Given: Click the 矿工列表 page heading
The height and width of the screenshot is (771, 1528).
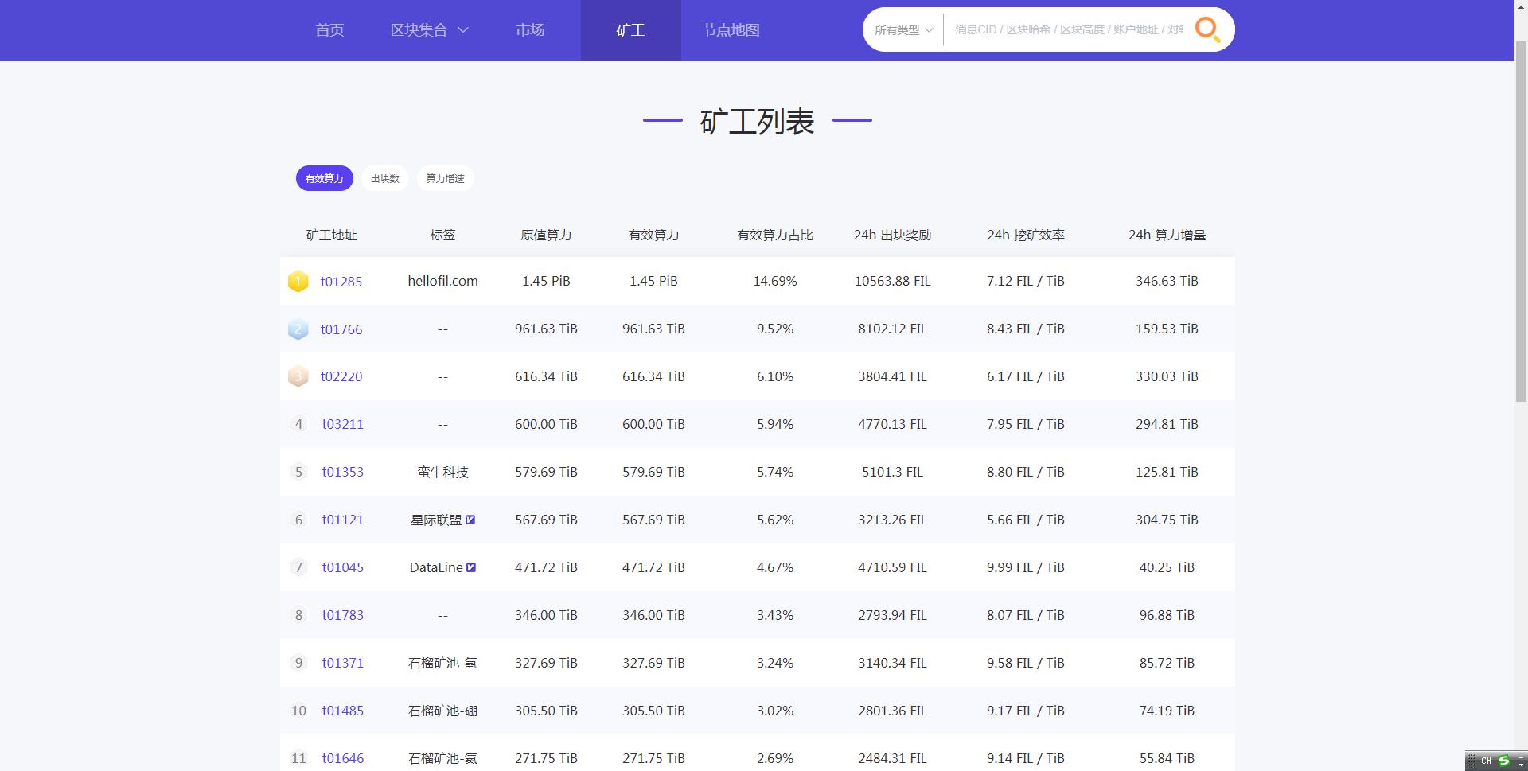Looking at the screenshot, I should pos(757,122).
